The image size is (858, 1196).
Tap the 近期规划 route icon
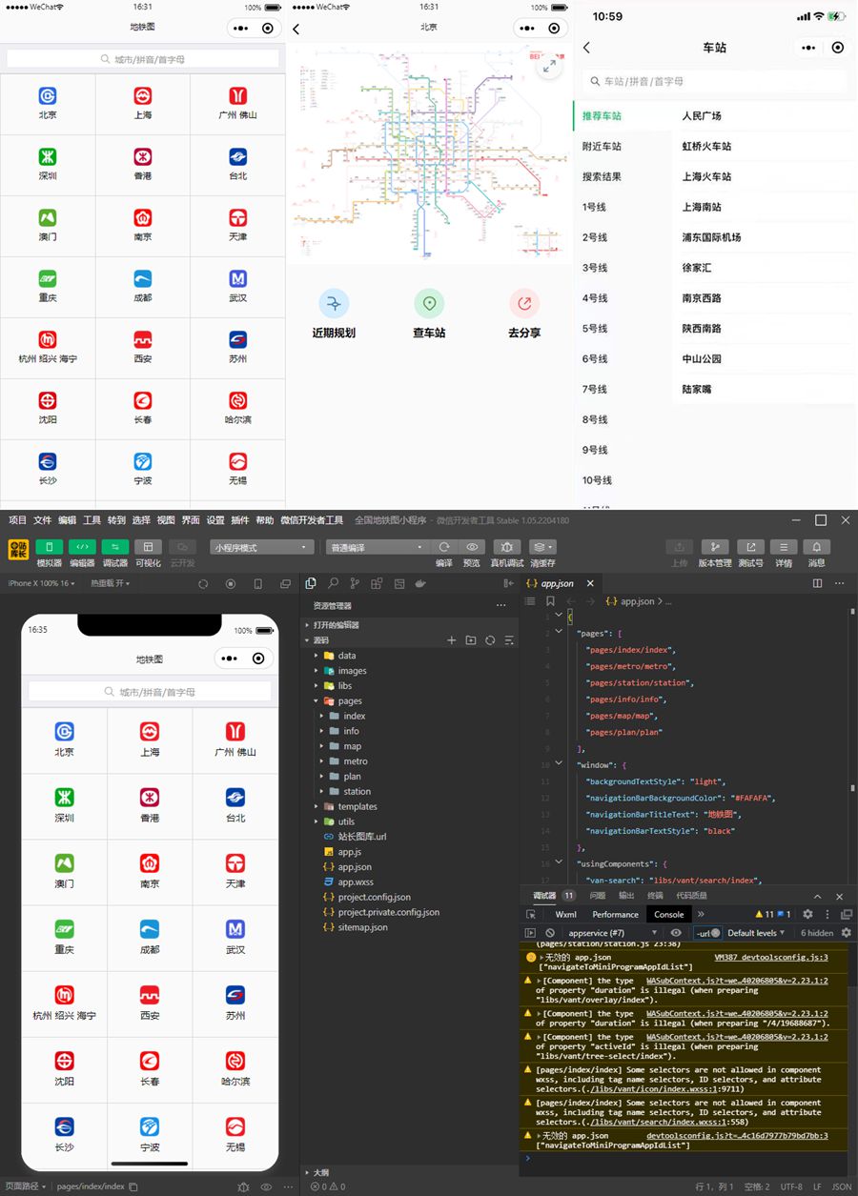334,304
